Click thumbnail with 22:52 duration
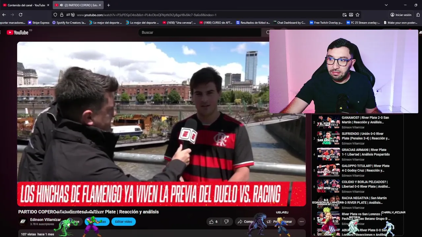 328,186
